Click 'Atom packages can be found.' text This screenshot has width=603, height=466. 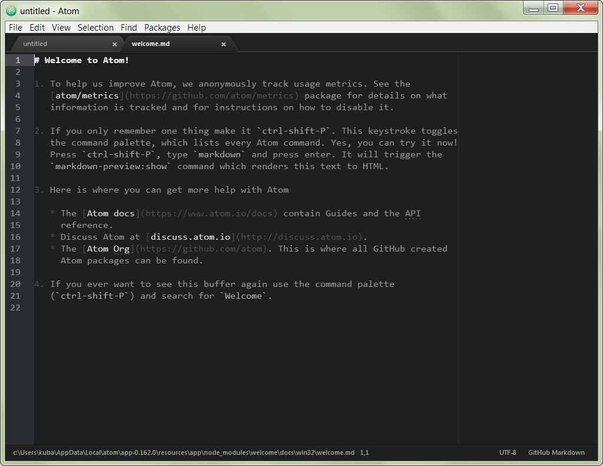(x=131, y=260)
